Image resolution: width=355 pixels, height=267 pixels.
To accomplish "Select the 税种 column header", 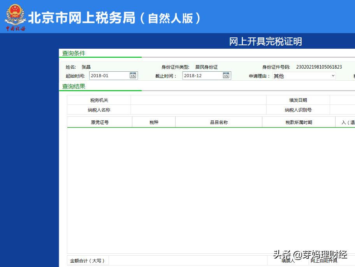I will (153, 122).
